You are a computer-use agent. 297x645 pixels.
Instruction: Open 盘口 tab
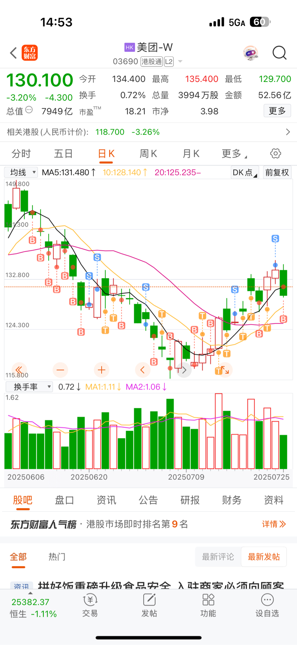(x=64, y=500)
